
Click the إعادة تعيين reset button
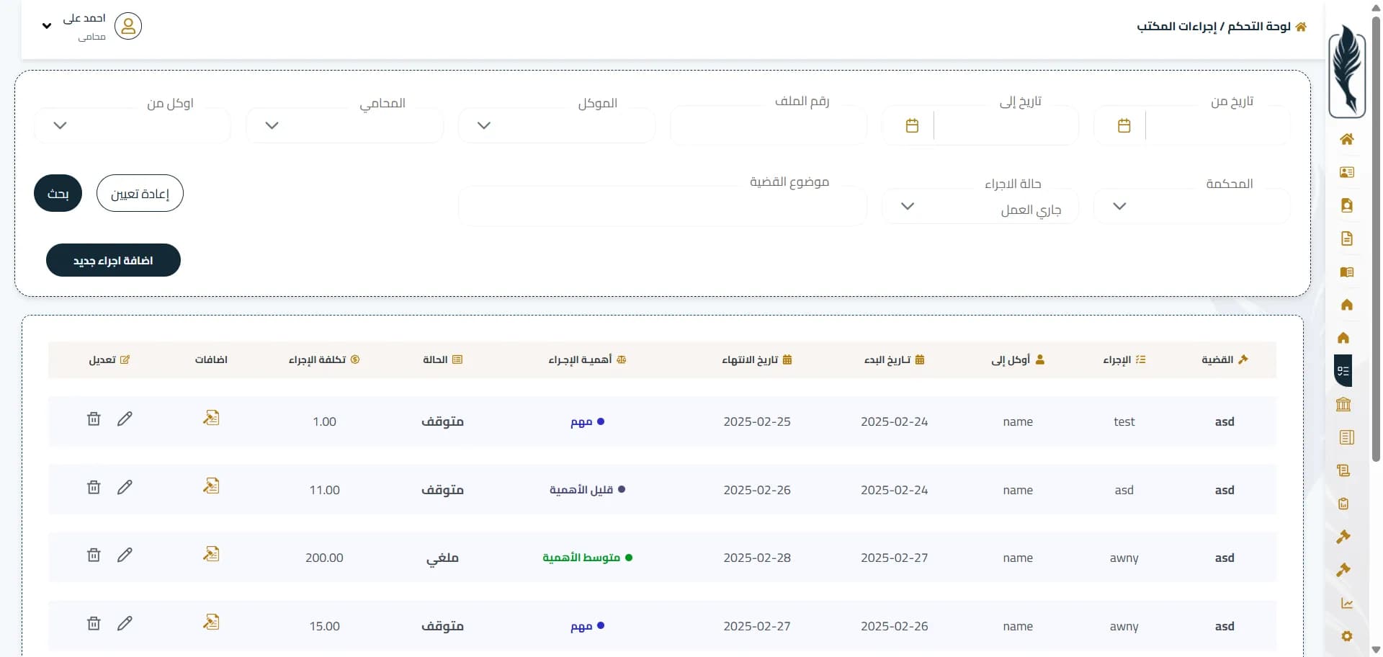[x=140, y=193]
